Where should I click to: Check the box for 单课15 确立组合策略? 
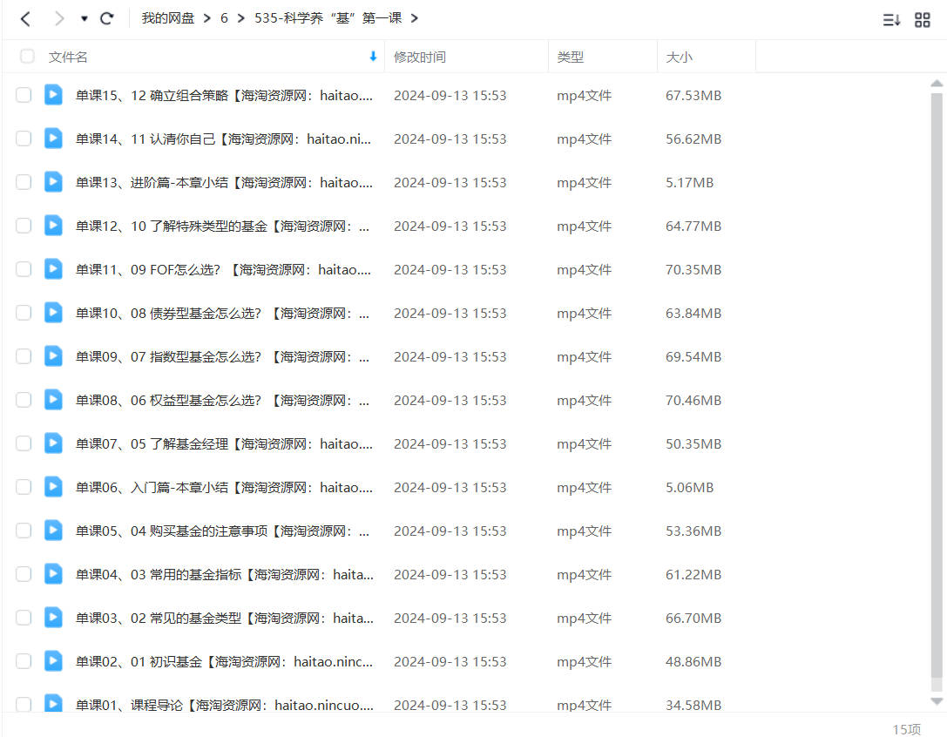(x=24, y=95)
